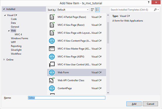Click the MVC 4 View Page with Layout icon

click(52, 33)
